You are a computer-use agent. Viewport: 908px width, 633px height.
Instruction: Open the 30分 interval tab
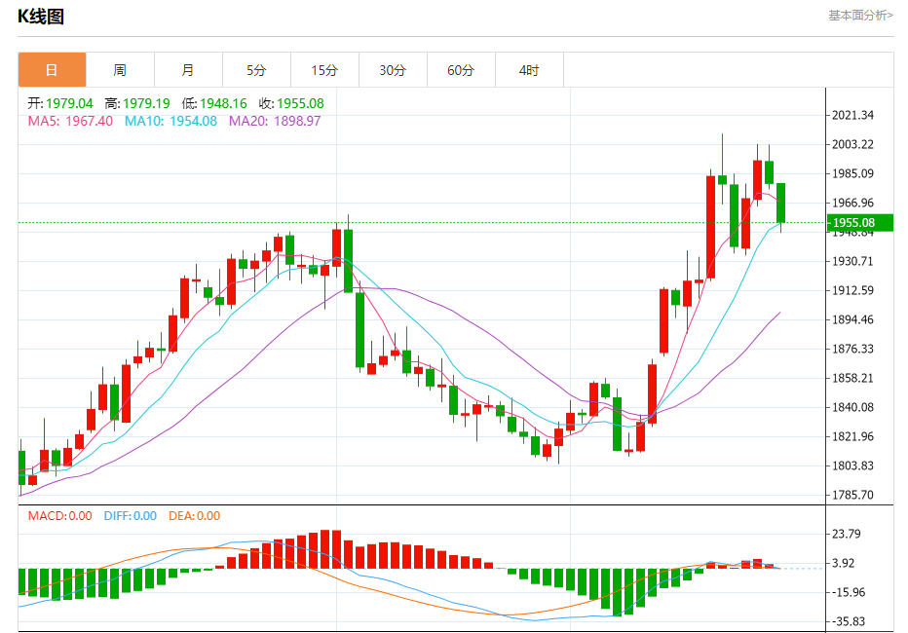[394, 70]
